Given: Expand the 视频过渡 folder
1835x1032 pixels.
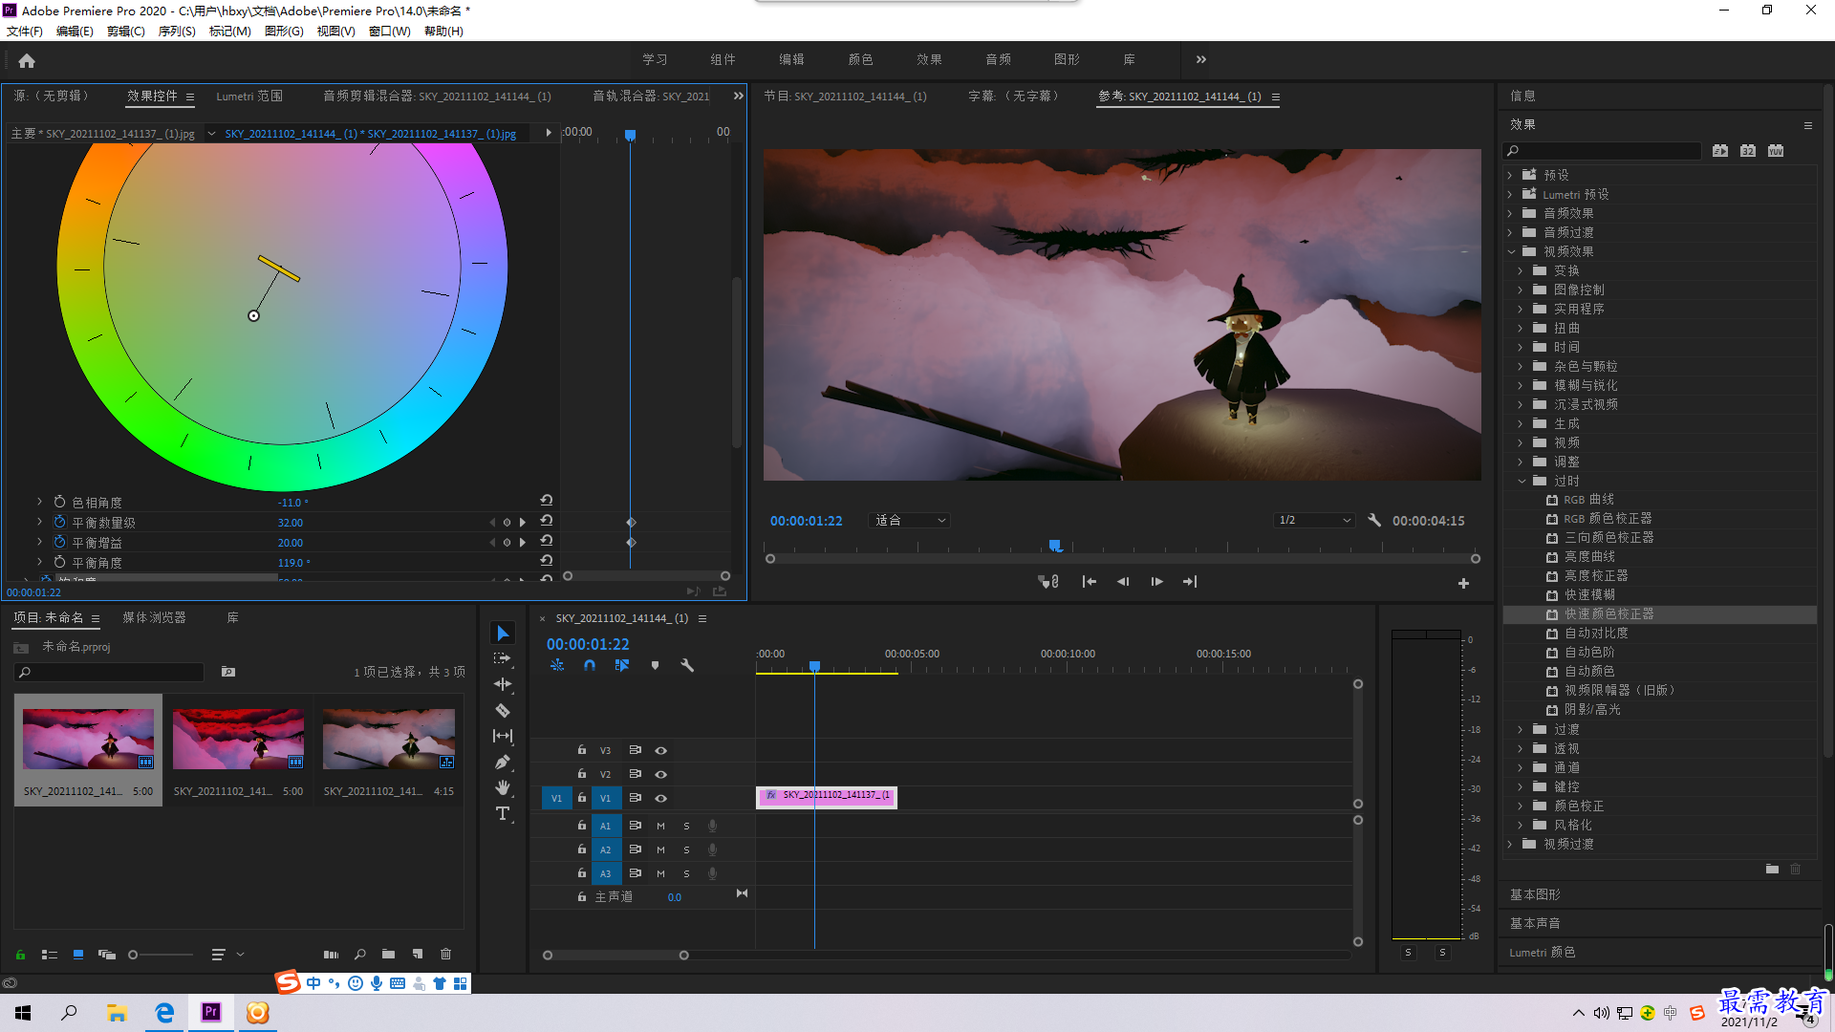Looking at the screenshot, I should (x=1511, y=844).
